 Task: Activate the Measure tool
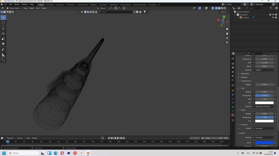click(3, 55)
